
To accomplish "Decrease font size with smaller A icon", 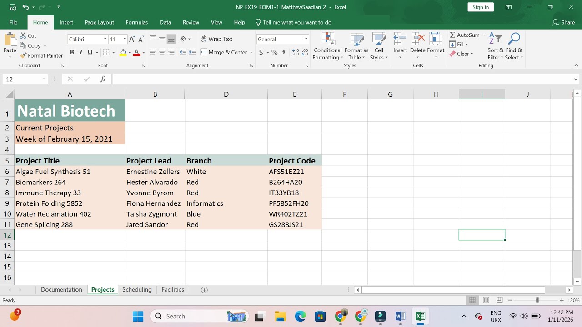I will tap(141, 40).
